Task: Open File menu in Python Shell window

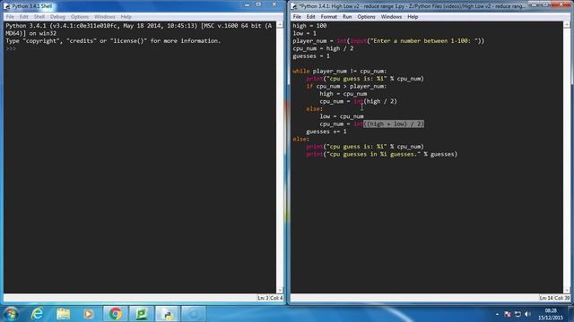Action: [x=10, y=17]
